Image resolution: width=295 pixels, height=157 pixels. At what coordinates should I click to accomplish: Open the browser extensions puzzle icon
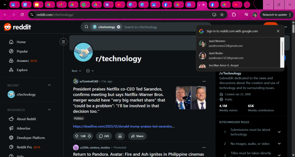pyautogui.click(x=234, y=15)
